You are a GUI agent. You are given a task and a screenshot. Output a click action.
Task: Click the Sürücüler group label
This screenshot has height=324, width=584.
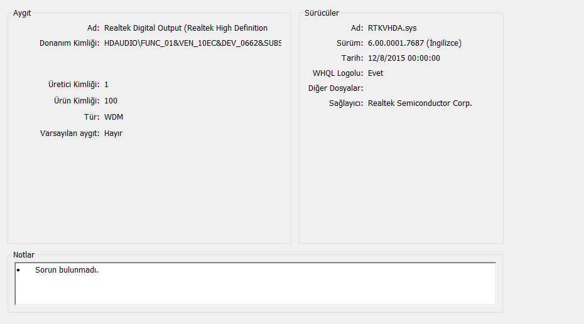coord(322,13)
